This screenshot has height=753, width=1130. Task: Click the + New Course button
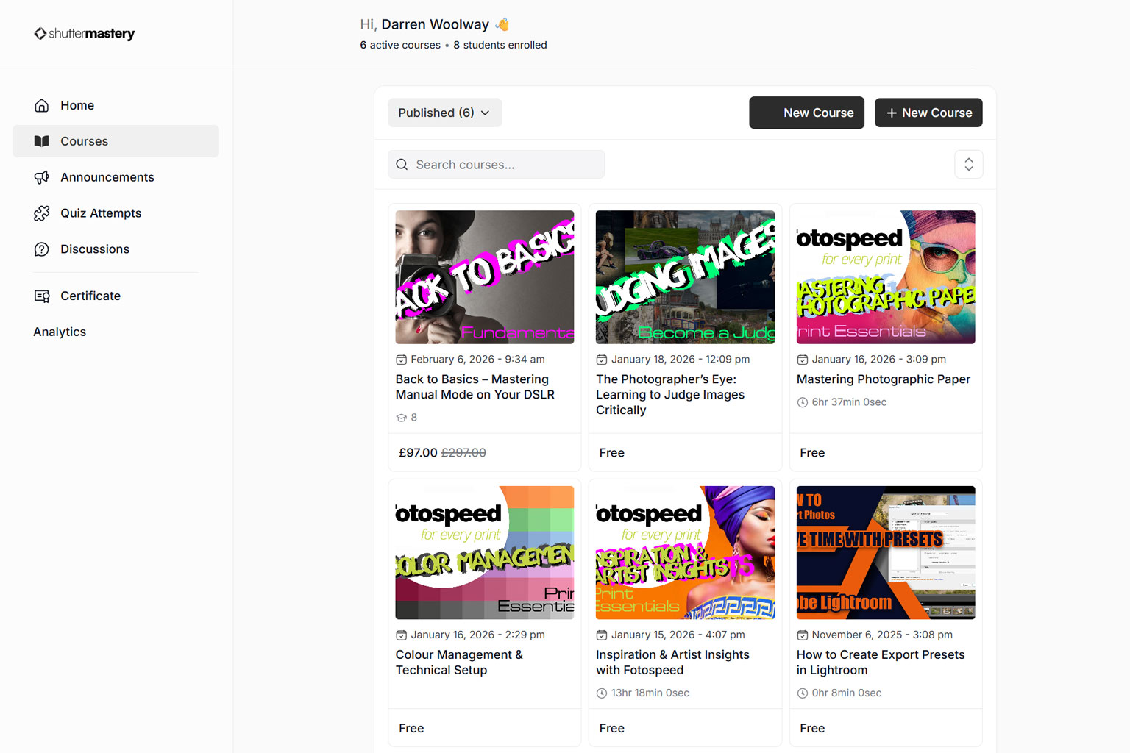coord(928,113)
